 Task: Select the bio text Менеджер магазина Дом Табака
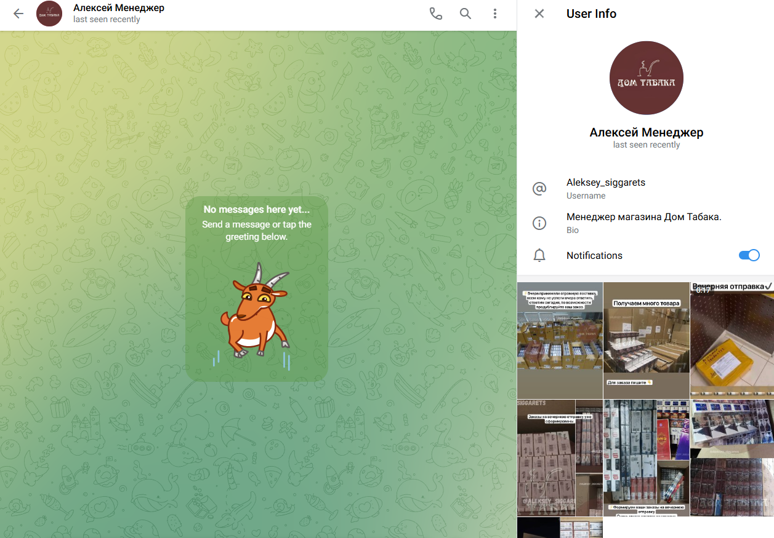[644, 217]
